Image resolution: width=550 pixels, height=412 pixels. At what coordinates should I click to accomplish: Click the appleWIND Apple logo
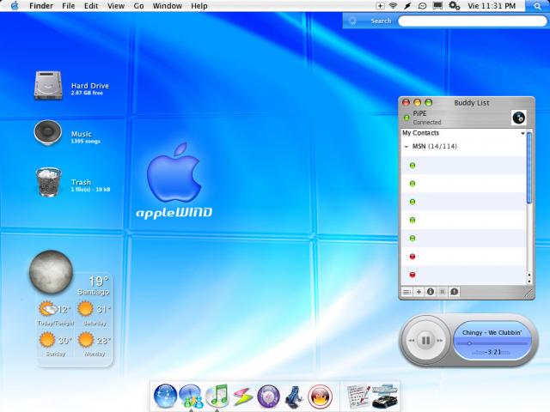point(174,173)
